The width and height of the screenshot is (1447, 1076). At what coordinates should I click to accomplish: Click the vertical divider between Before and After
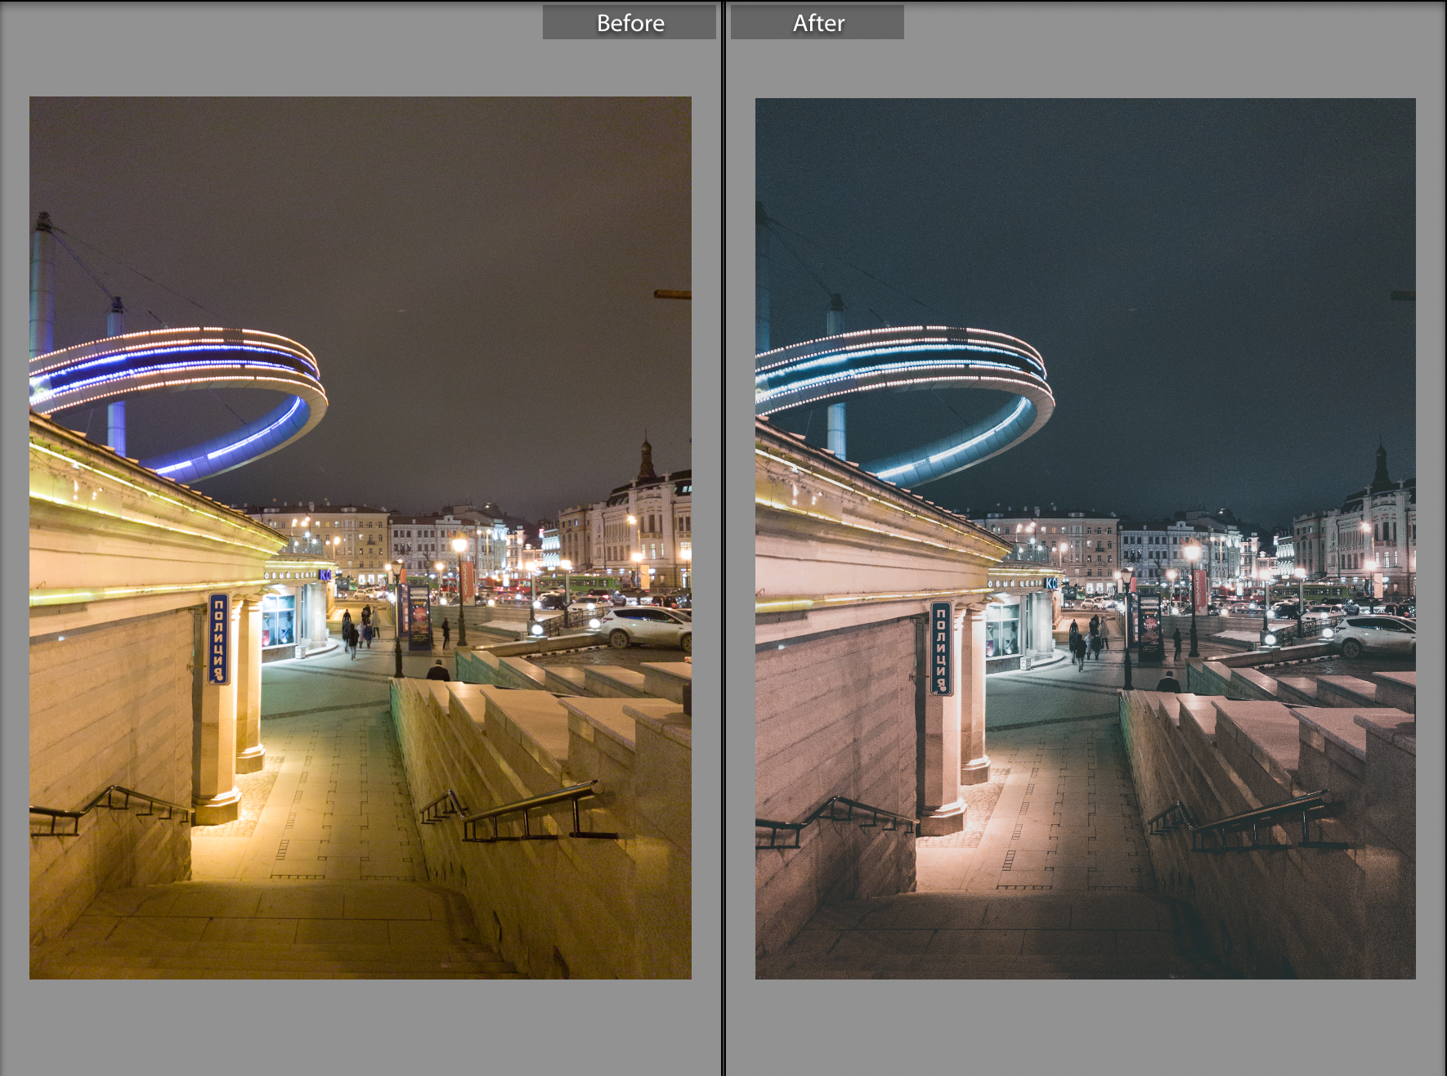[x=723, y=538]
